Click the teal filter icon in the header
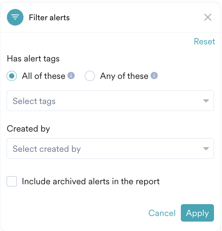The width and height of the screenshot is (222, 231). point(15,17)
